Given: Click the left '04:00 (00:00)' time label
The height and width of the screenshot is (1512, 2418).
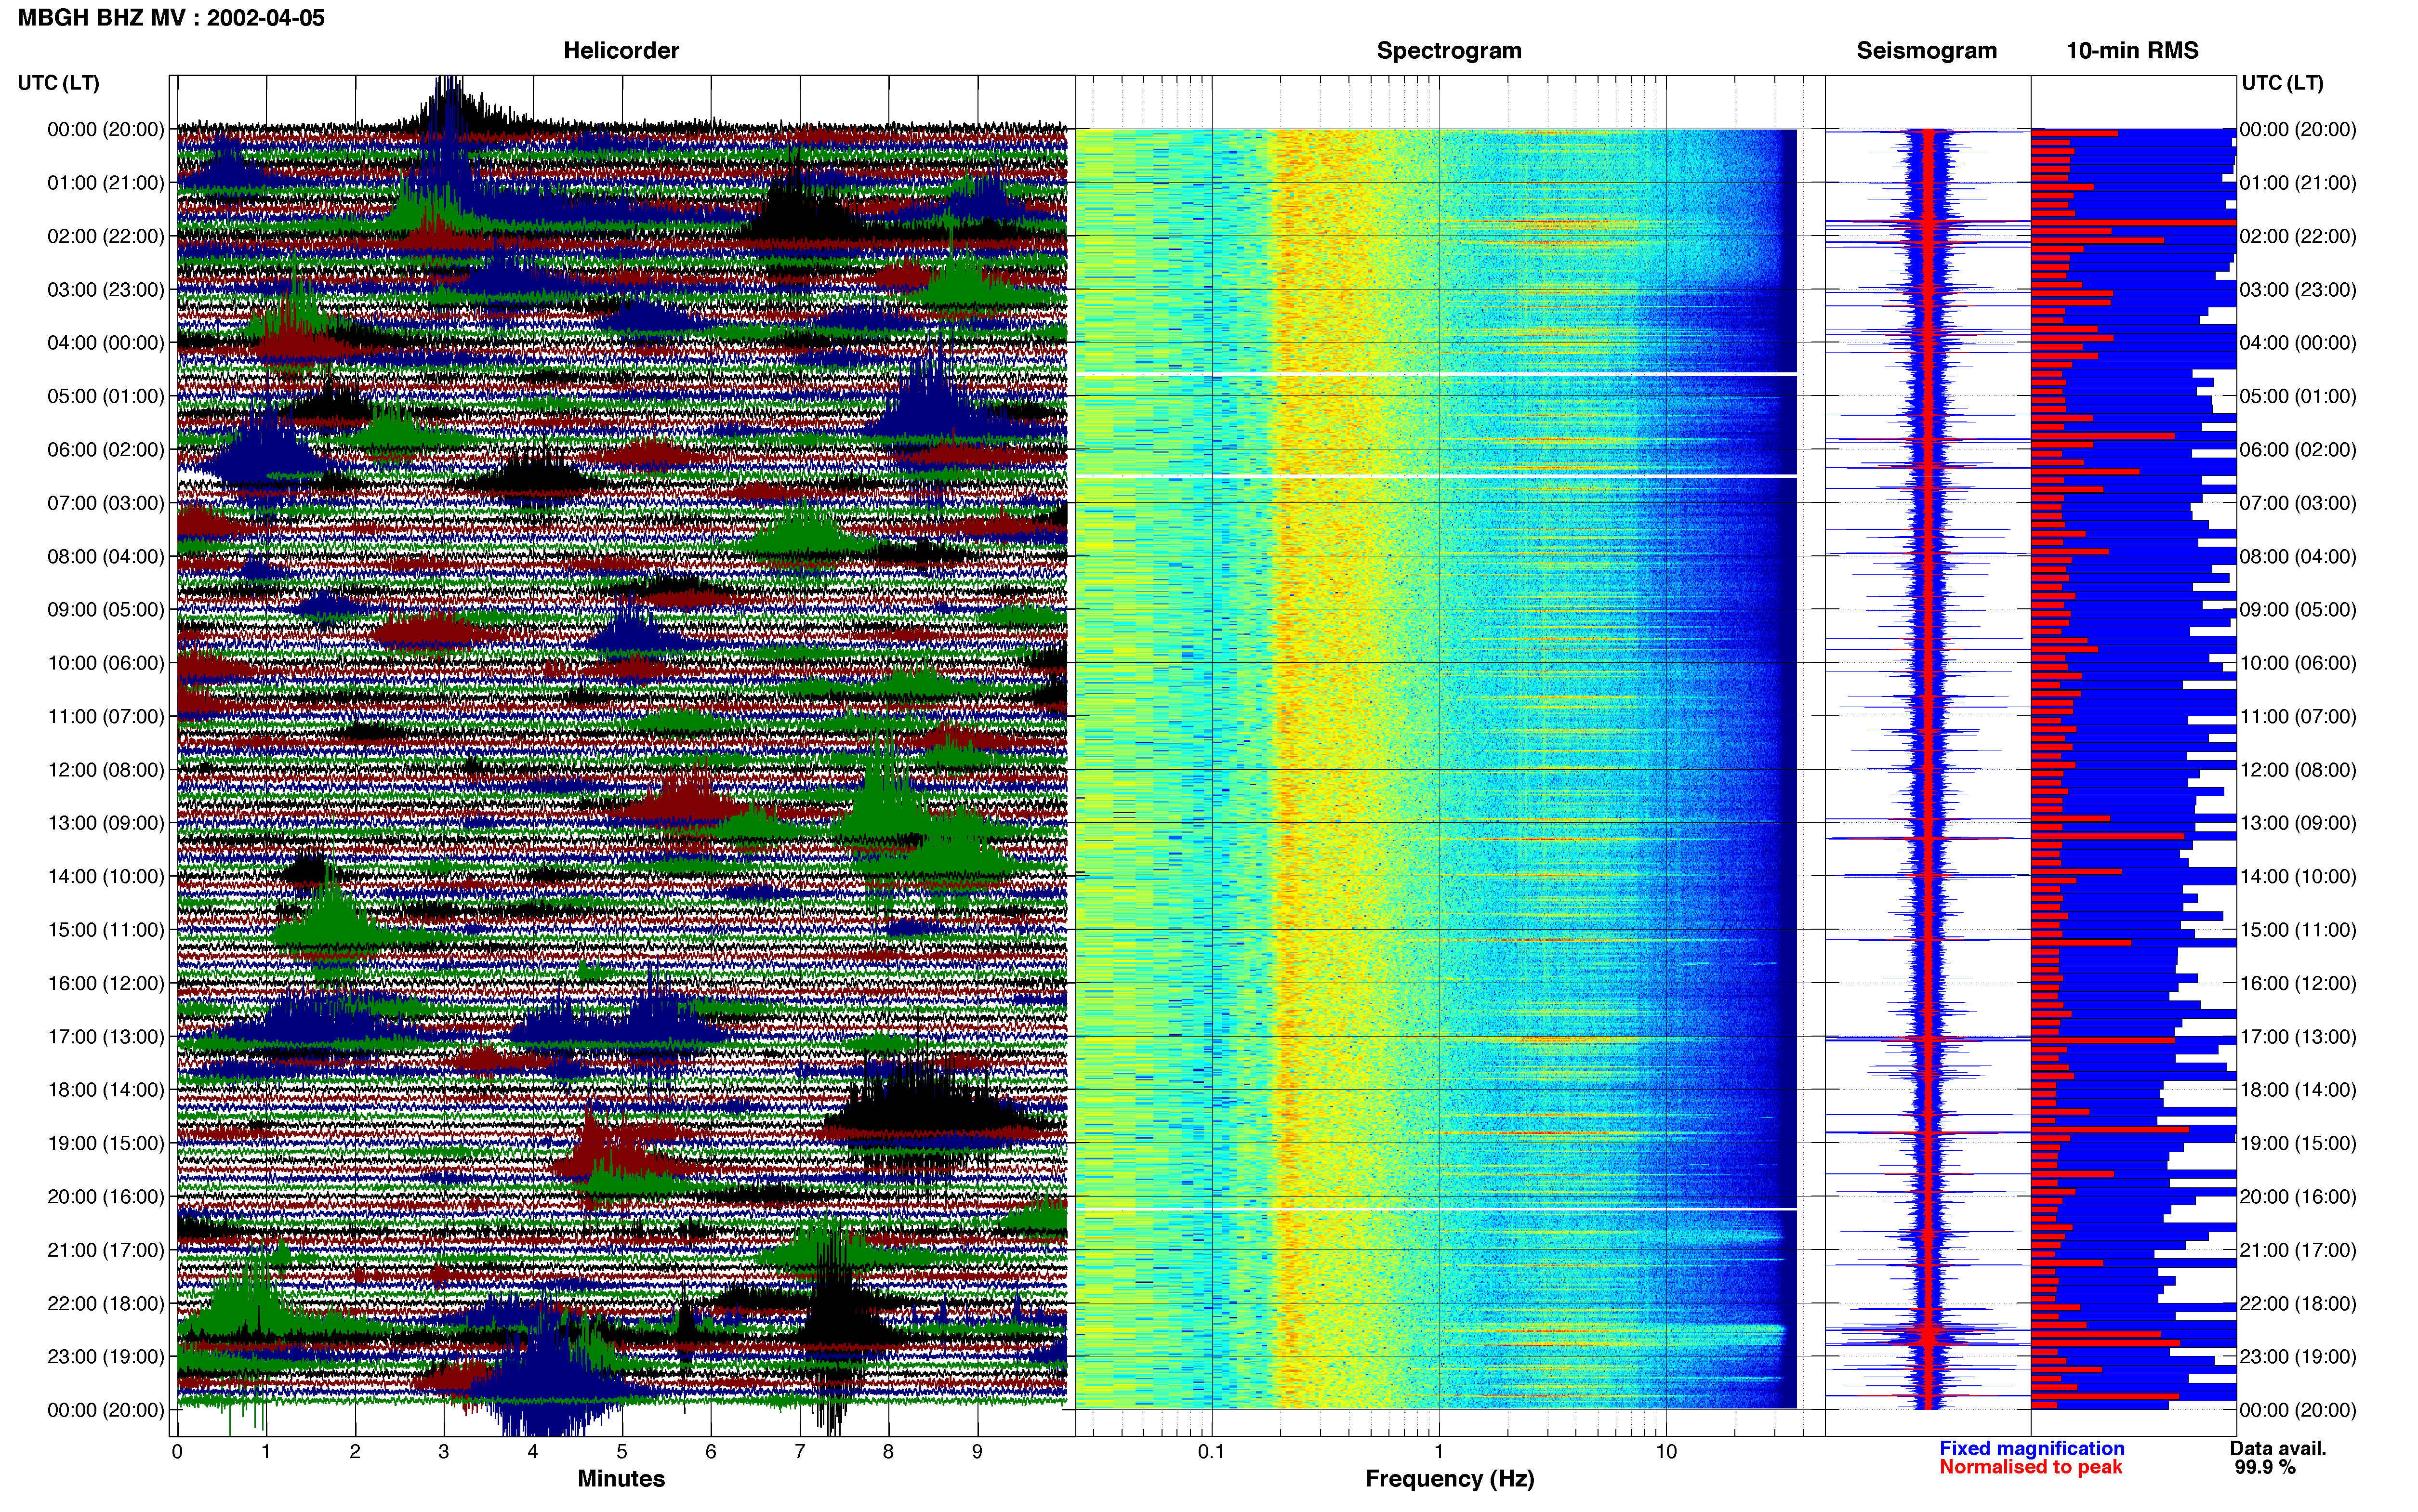Looking at the screenshot, I should coord(106,343).
